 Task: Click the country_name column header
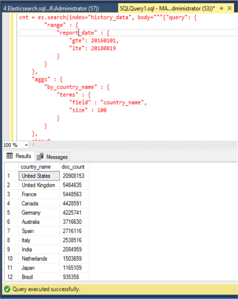39,167
